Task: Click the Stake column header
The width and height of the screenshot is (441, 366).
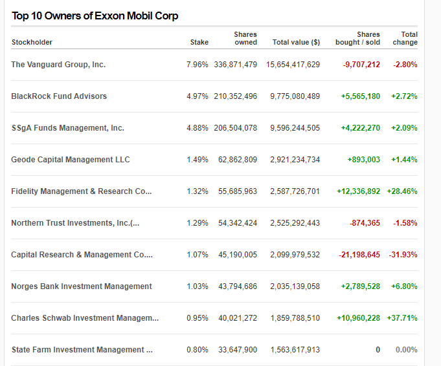Action: tap(199, 42)
